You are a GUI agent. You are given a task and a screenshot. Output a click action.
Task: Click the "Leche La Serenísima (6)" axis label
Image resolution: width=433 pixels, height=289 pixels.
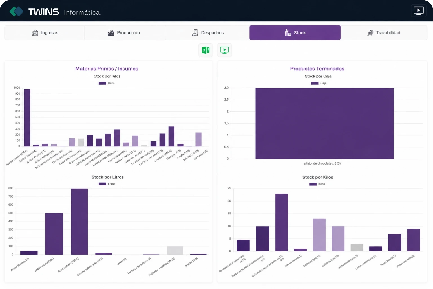[139, 266]
